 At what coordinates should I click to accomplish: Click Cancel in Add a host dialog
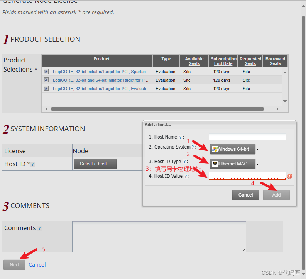pos(245,195)
